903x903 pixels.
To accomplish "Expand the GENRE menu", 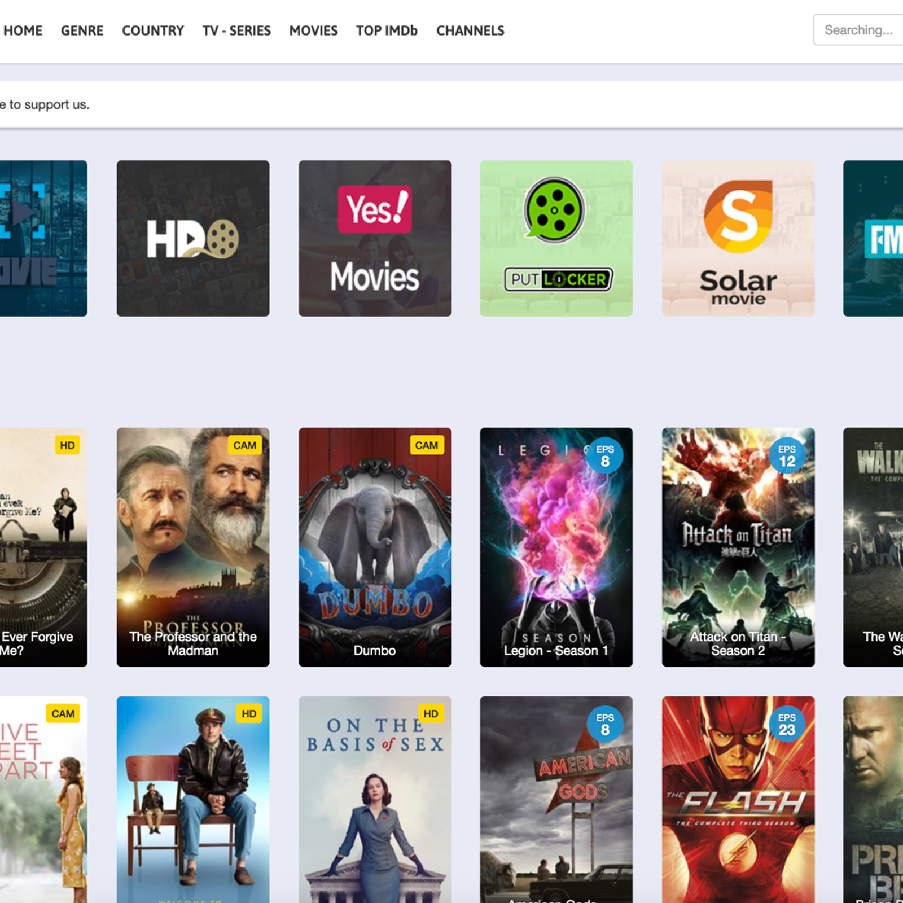I will point(82,30).
